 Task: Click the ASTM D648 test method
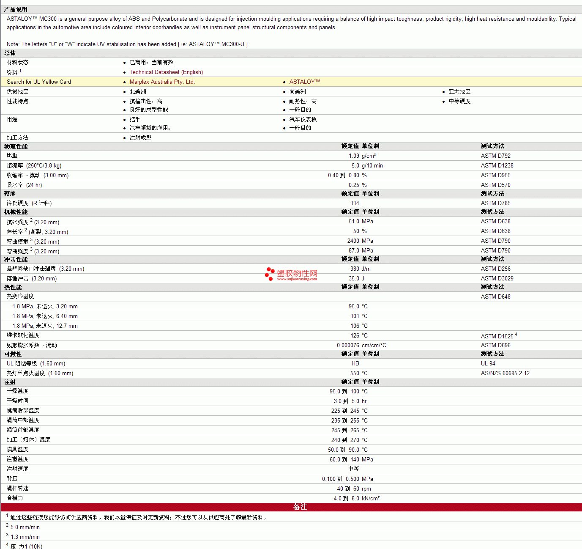495,297
